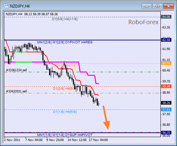Click the NZDJPY chart window icon

click(x=6, y=6)
